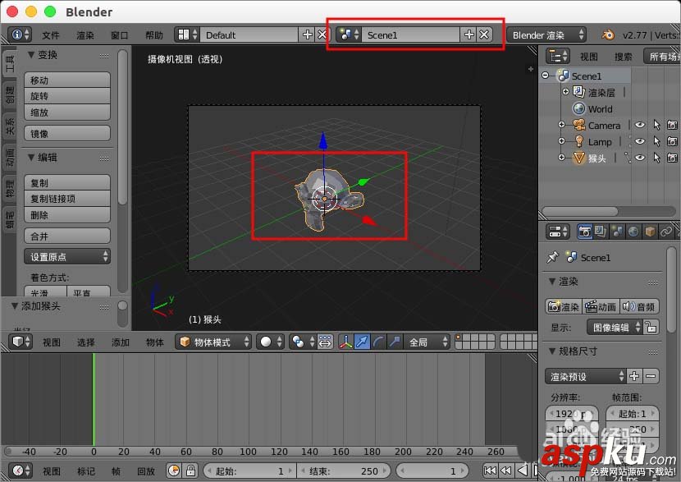Delete the Scene1 scene
Screen dimensions: 681x482
pyautogui.click(x=484, y=34)
